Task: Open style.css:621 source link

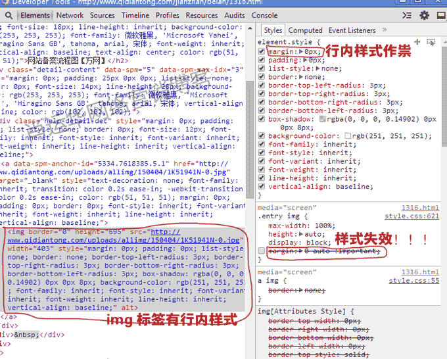Action: 412,216
